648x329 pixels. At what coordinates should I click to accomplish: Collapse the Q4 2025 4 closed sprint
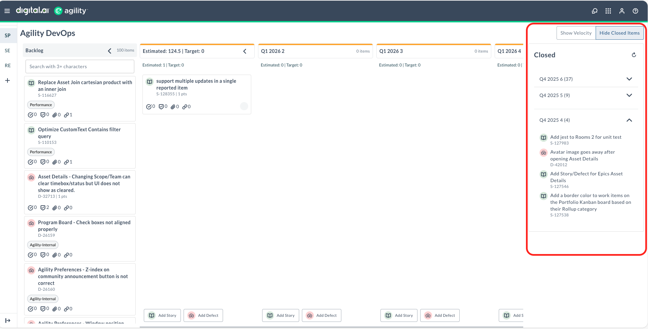click(x=629, y=120)
